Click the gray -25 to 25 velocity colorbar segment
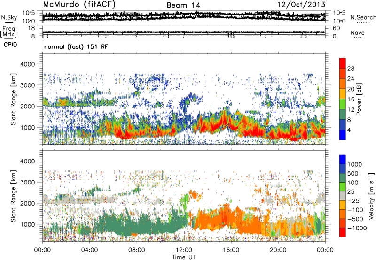Screen dimensions: 376x260 click(x=343, y=196)
